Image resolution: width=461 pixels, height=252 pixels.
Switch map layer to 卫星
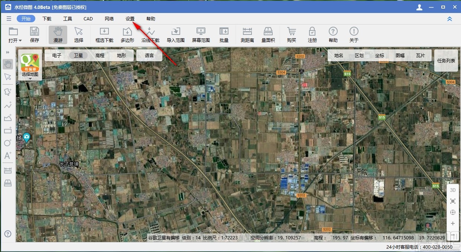(78, 56)
